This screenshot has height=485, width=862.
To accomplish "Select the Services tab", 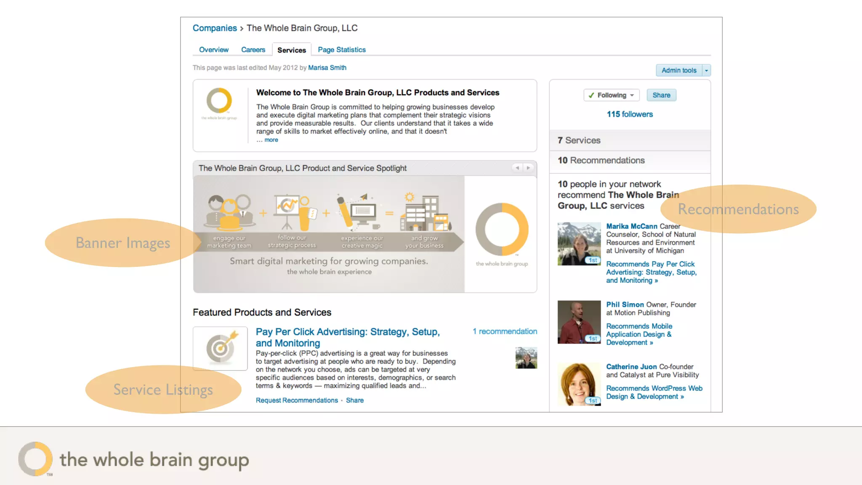I will click(292, 50).
